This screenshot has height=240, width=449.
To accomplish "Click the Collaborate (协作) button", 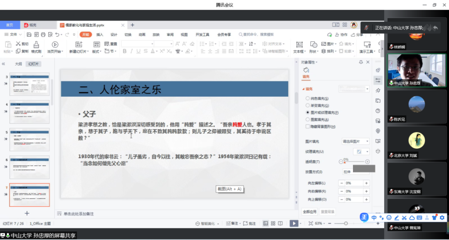I will pos(341,34).
